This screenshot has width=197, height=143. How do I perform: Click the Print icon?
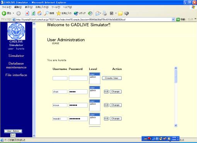(105, 13)
